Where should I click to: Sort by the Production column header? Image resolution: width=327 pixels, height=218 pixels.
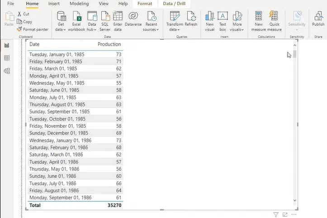(109, 44)
